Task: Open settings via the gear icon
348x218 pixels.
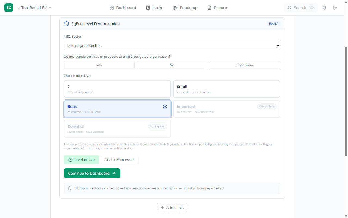Action: pyautogui.click(x=324, y=8)
